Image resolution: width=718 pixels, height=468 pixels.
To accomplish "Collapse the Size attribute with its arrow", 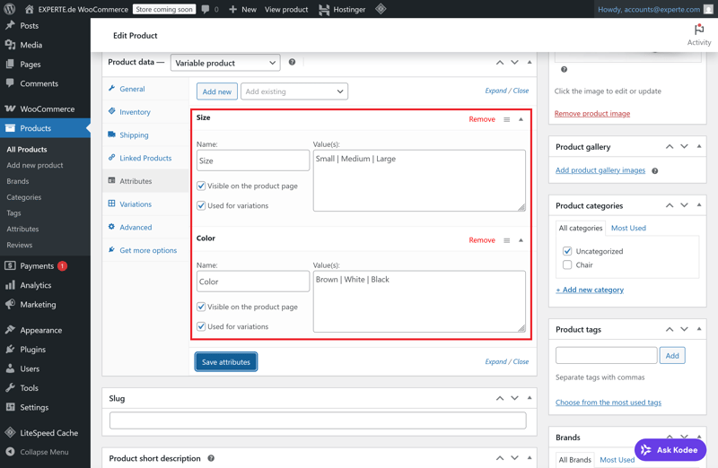I will point(521,119).
